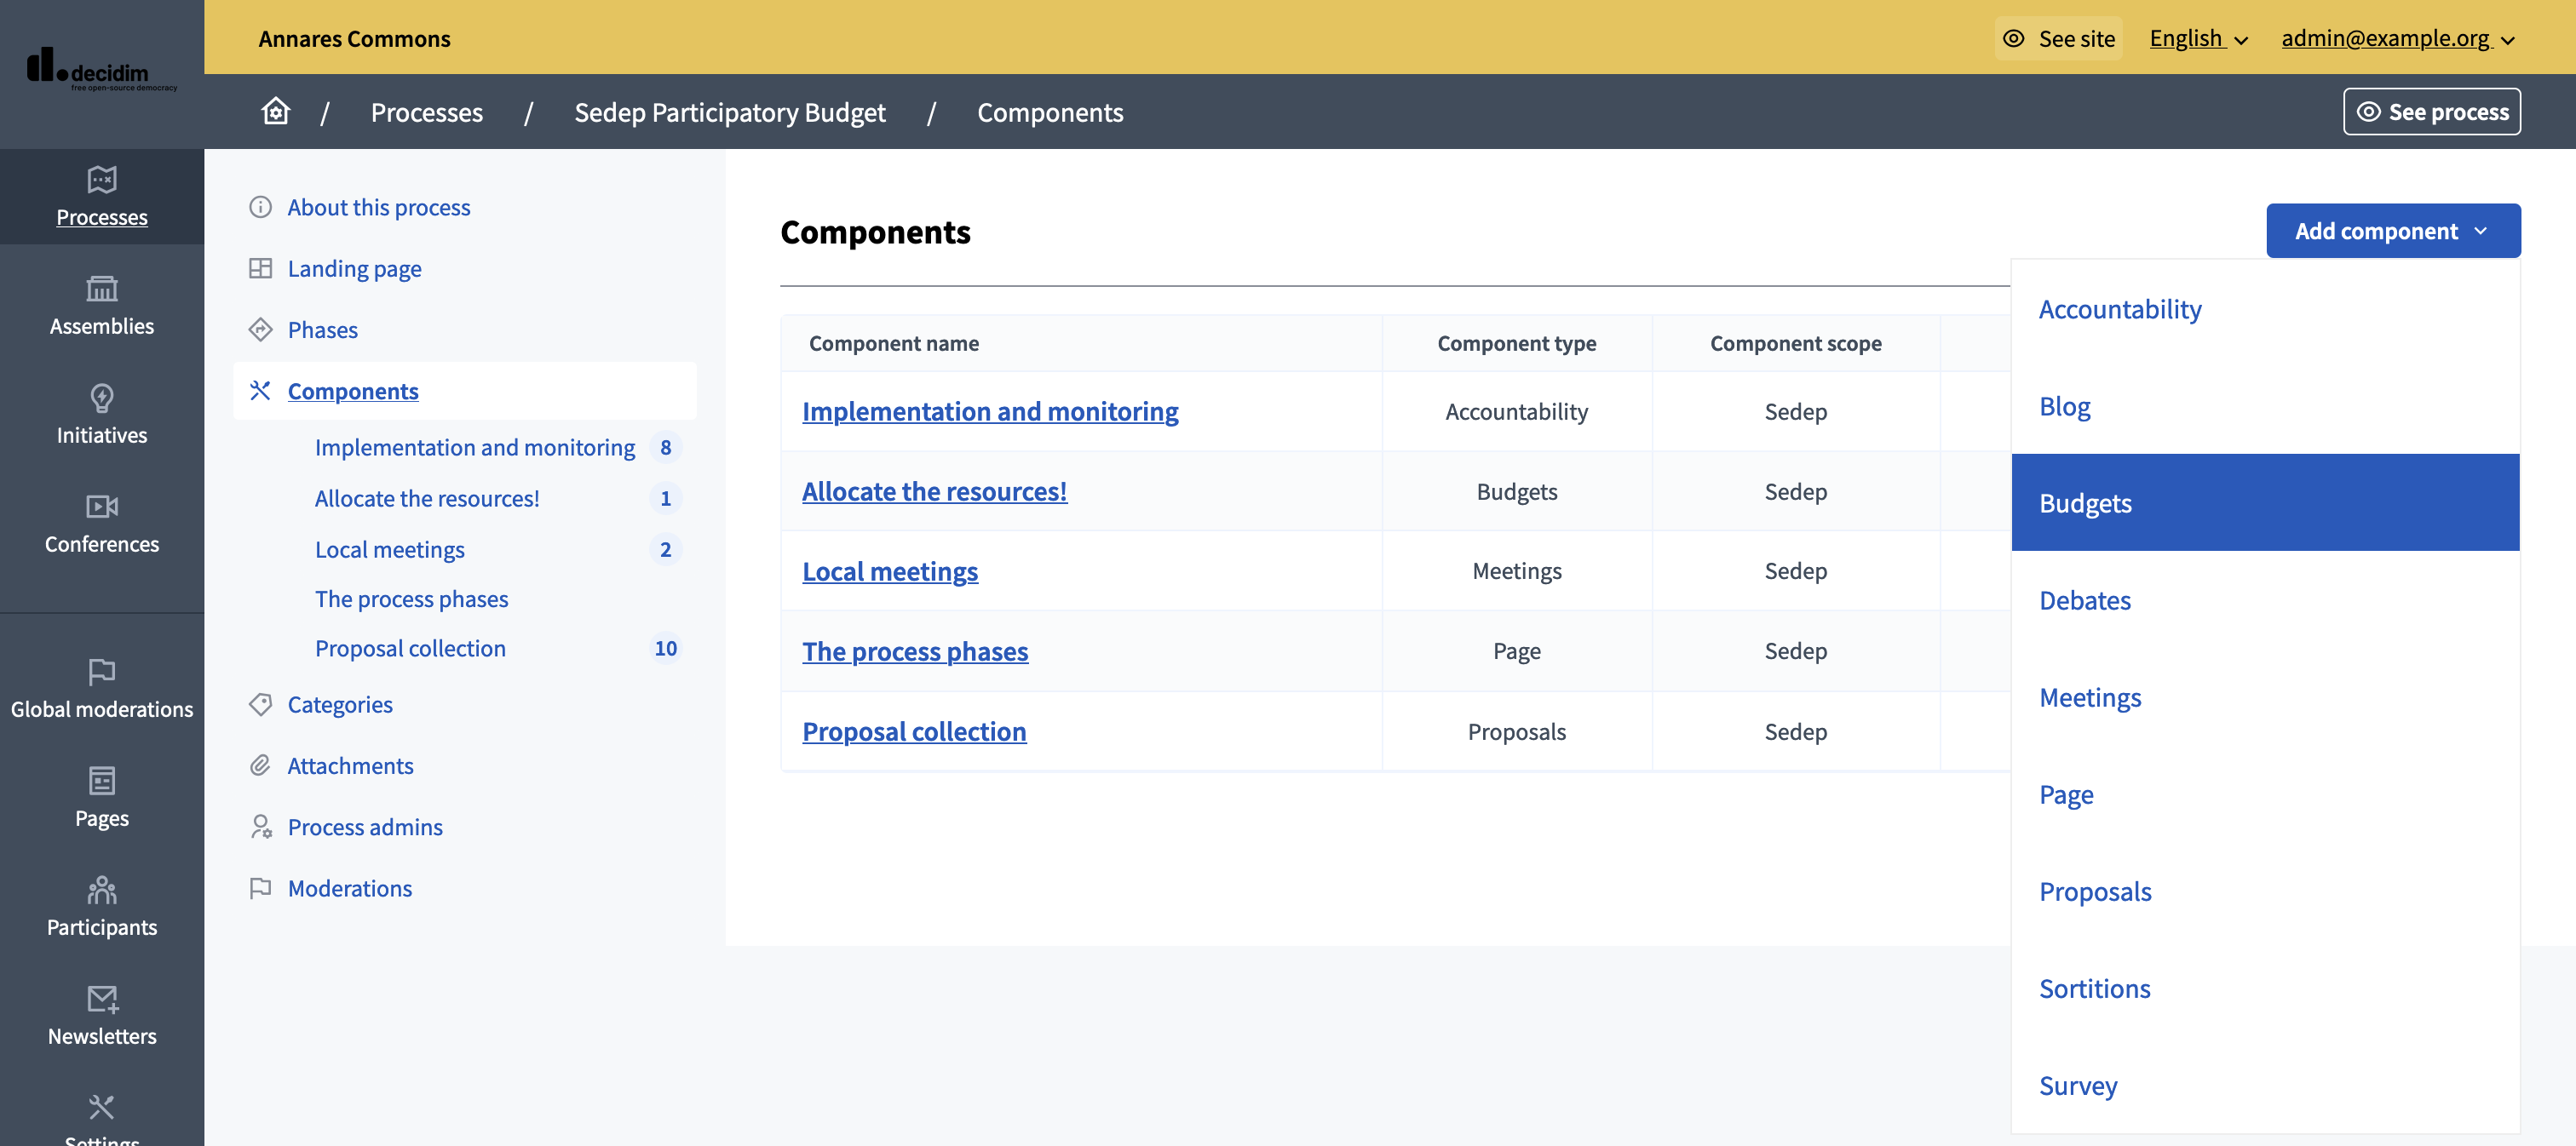Open the English language dropdown
2576x1146 pixels.
pyautogui.click(x=2197, y=38)
